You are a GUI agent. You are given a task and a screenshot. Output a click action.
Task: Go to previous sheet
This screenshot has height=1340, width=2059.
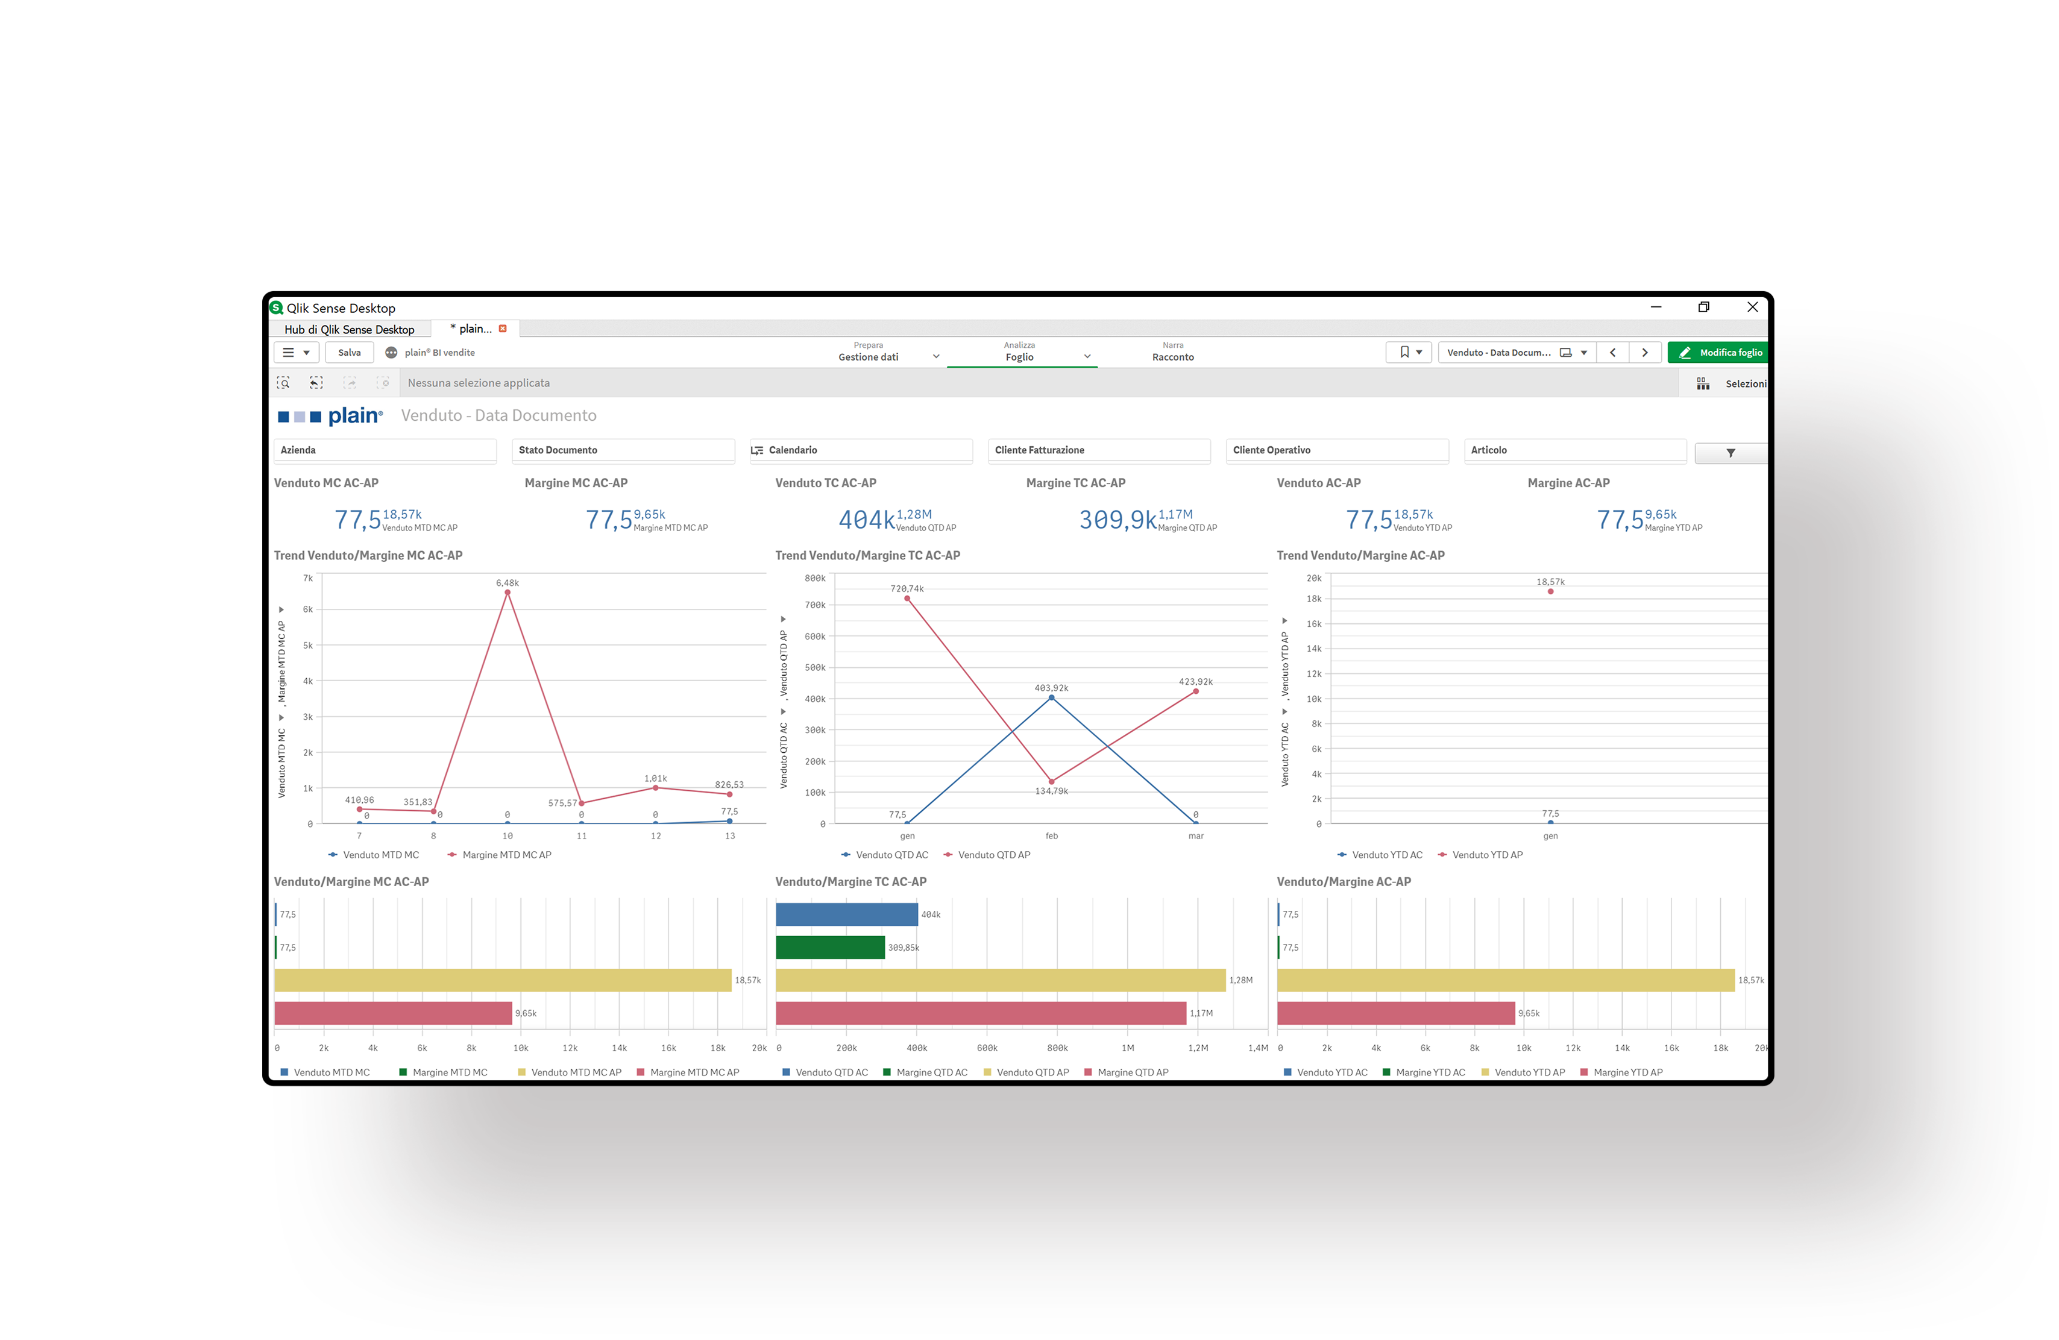(1612, 353)
